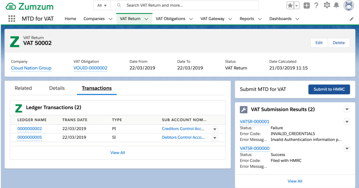This screenshot has width=359, height=188.
Task: Click the VAT Submission Results wrench icon
Action: (244, 109)
